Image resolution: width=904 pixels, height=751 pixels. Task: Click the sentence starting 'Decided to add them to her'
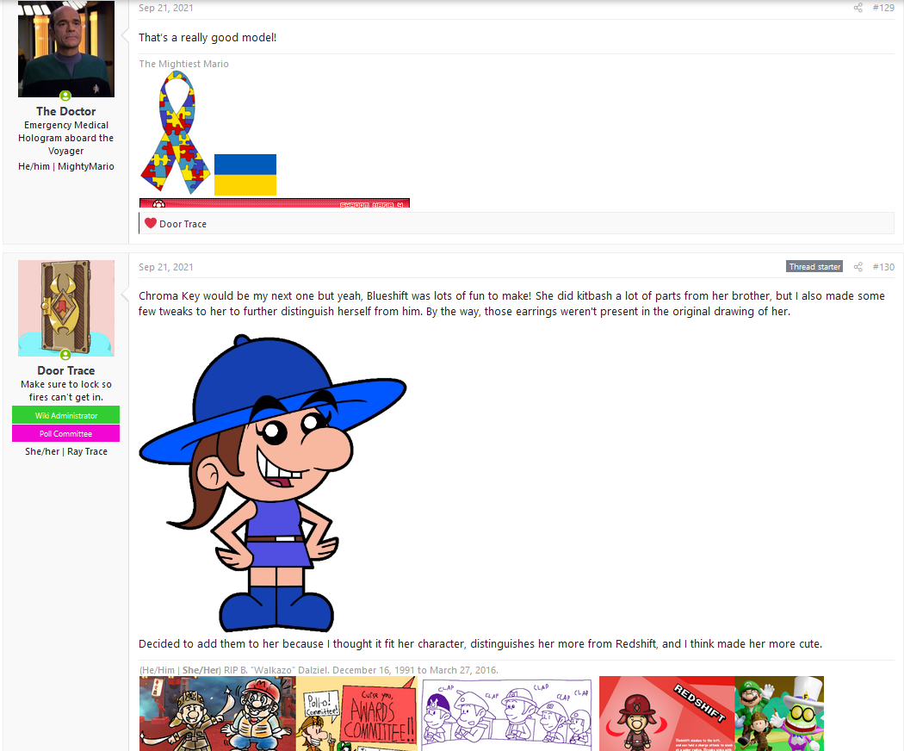pyautogui.click(x=480, y=643)
